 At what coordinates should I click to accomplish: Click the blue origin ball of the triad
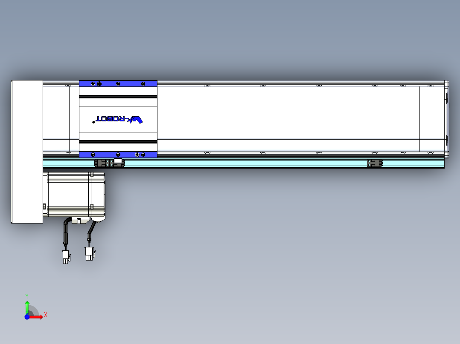(27, 317)
